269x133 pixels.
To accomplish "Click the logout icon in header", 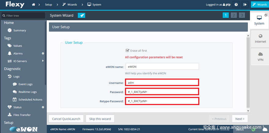I will pos(245,5).
